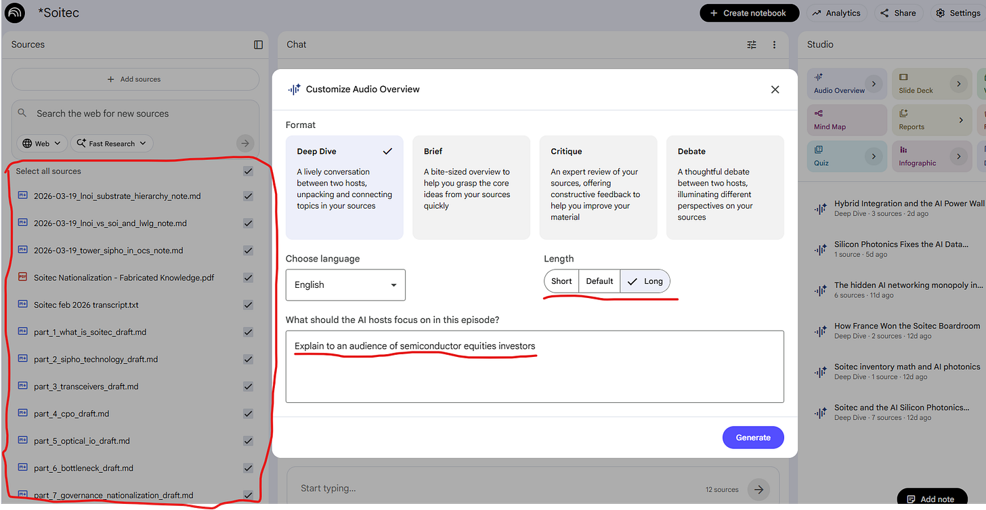Open the Fast Research dropdown

[112, 144]
